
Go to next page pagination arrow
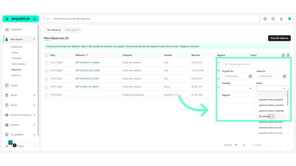tap(281, 145)
